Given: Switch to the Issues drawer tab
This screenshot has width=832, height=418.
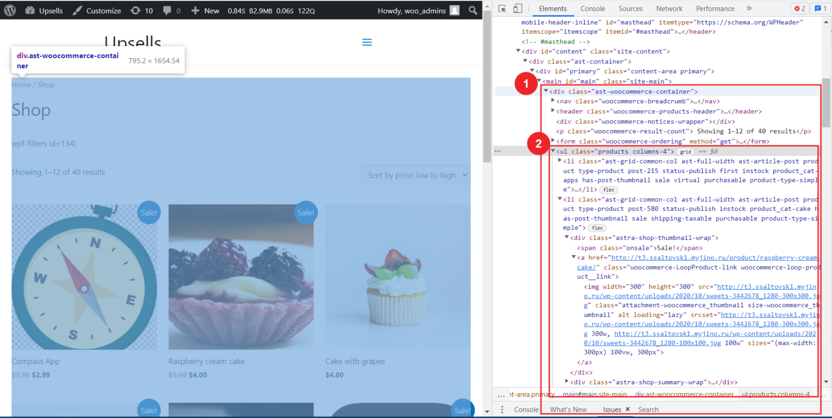Looking at the screenshot, I should click(612, 409).
